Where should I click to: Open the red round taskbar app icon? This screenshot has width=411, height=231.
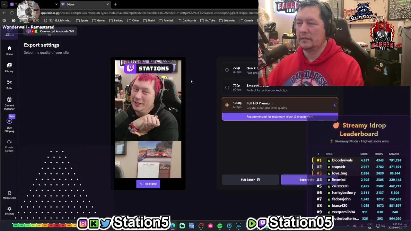(210, 226)
